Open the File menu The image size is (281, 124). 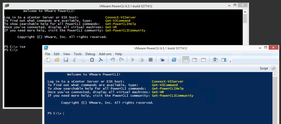coord(48,54)
